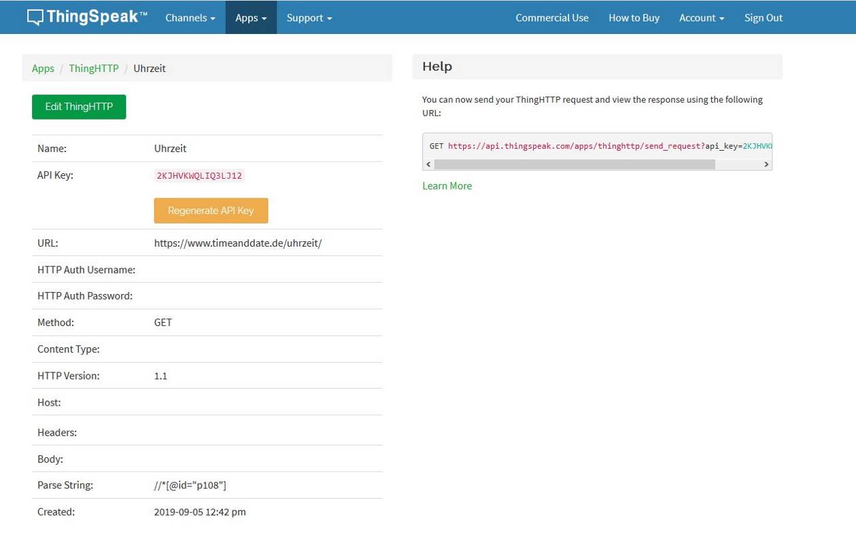Screen dimensions: 856x536
Task: Select the API key value 2KJHVKWQLIQ3LJ12
Action: (199, 175)
